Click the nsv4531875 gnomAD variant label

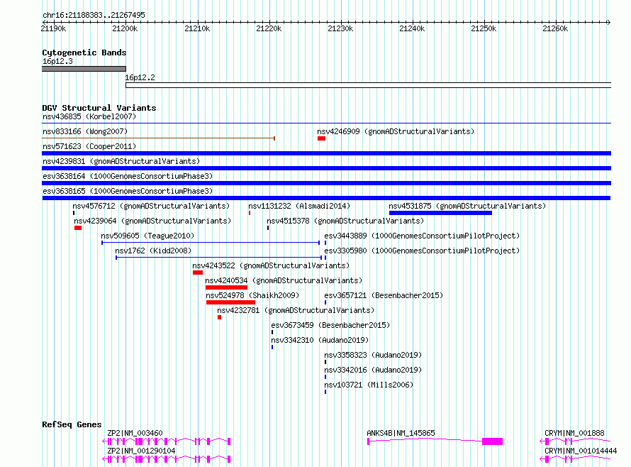467,206
